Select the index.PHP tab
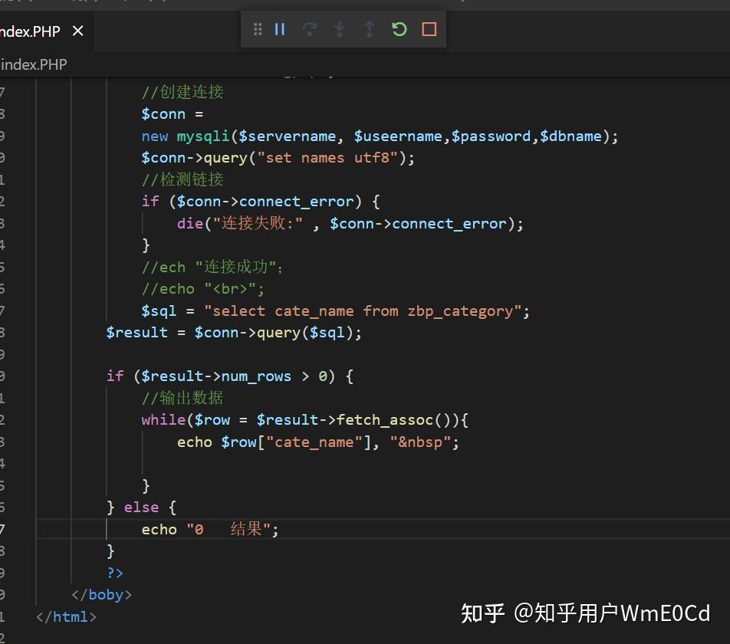Image resolution: width=730 pixels, height=644 pixels. (x=31, y=31)
